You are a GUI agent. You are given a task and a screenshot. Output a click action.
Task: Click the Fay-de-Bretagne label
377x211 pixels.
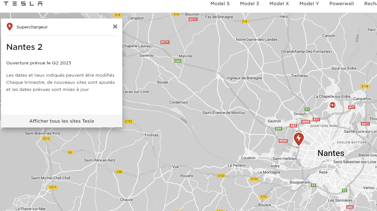(219, 17)
